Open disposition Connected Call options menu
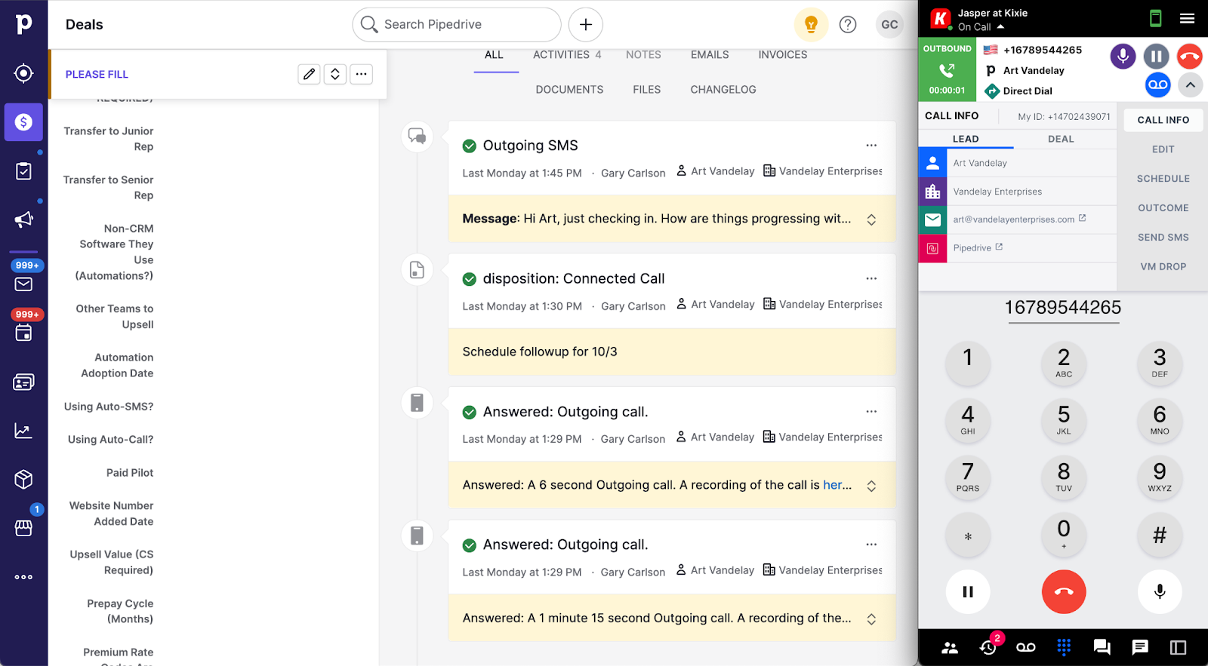The width and height of the screenshot is (1208, 666). tap(871, 278)
